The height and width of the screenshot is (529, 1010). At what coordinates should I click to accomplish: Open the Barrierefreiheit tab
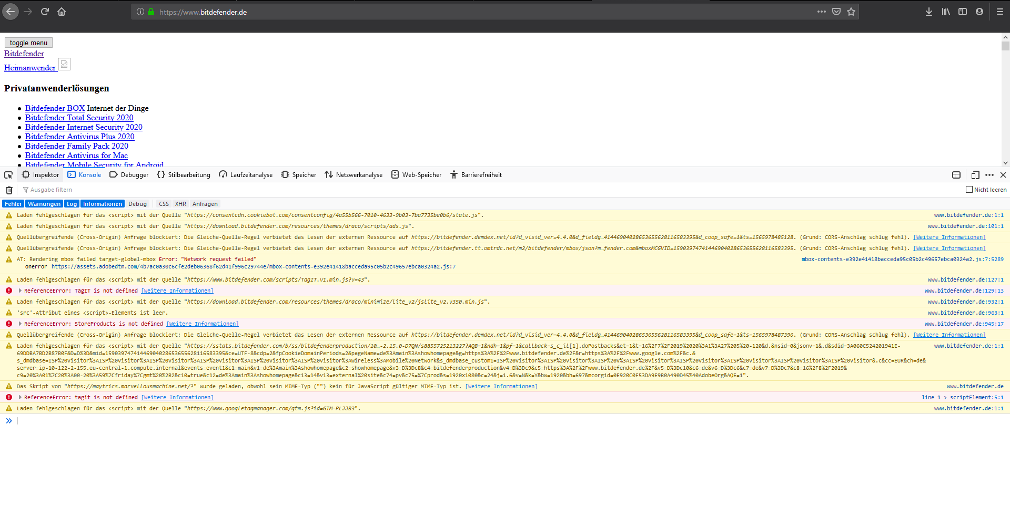(x=476, y=175)
